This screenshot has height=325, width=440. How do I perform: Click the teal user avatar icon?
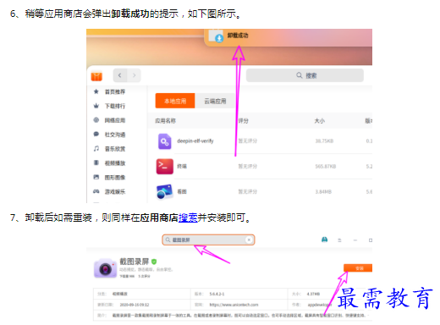pos(325,240)
